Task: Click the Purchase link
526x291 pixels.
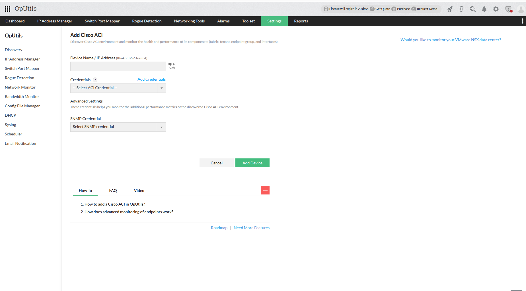Action: pyautogui.click(x=404, y=9)
